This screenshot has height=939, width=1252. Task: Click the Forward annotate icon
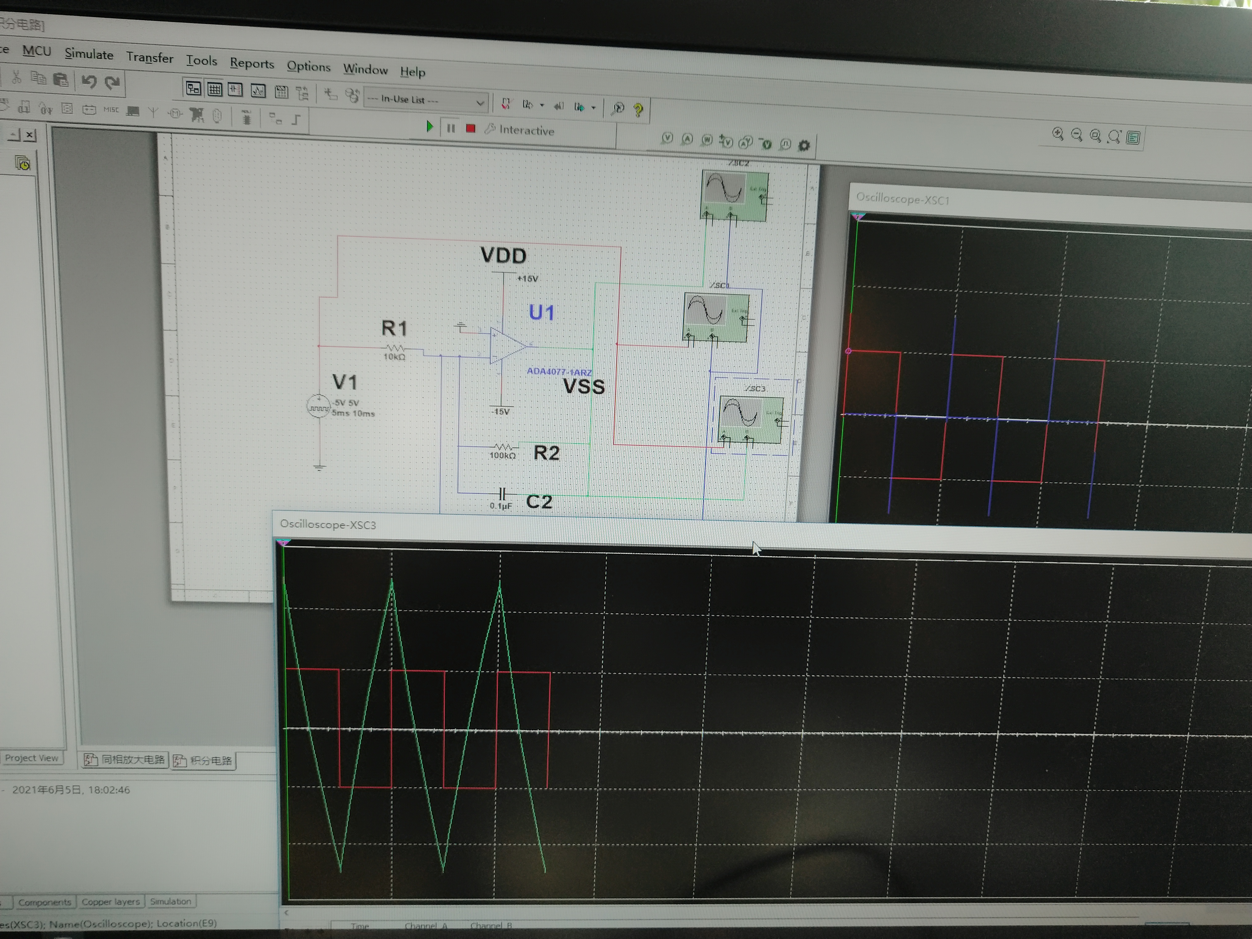click(x=579, y=106)
